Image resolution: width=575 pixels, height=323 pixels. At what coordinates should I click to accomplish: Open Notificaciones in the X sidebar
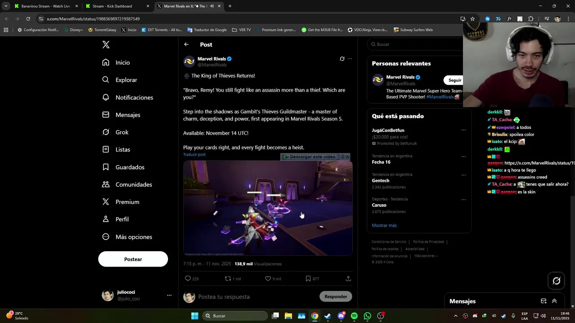[128, 97]
